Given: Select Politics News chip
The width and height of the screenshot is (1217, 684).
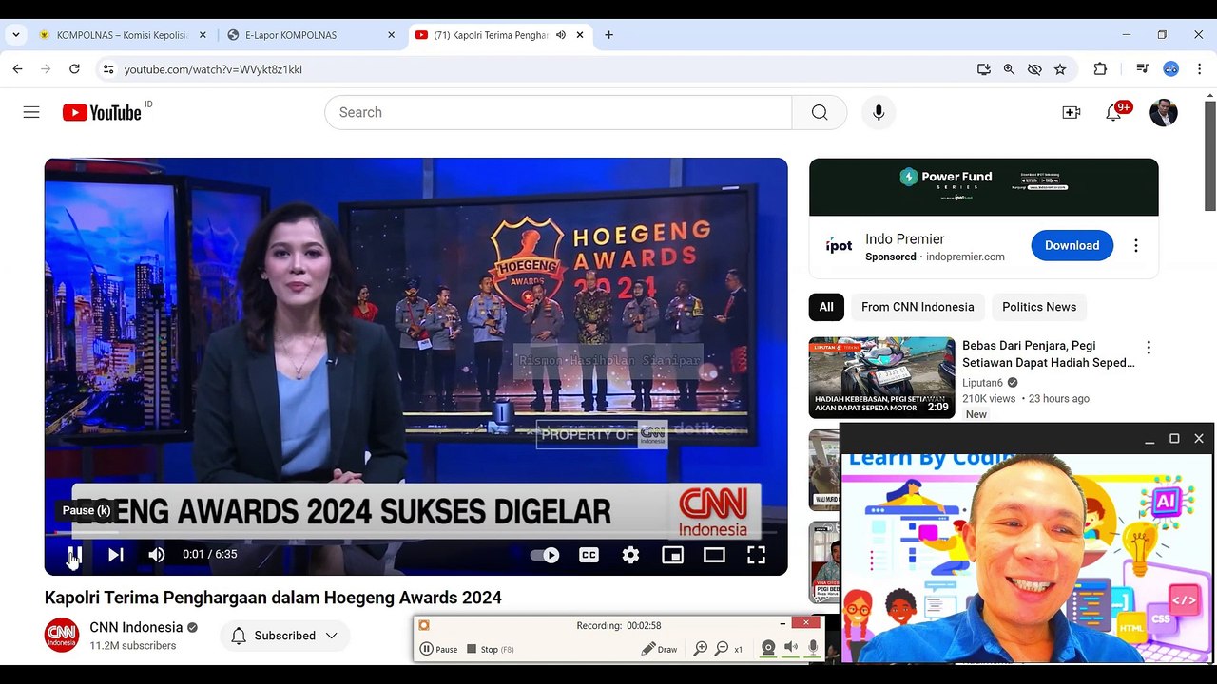Looking at the screenshot, I should [x=1039, y=307].
